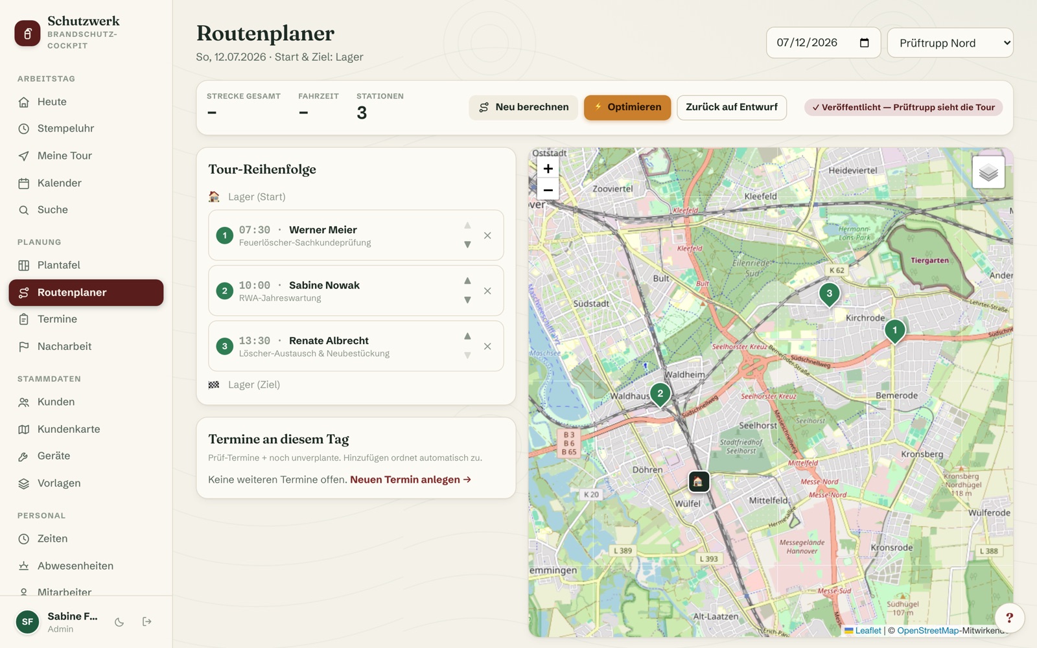Remove Sabine Nowak from the tour
Screen dimensions: 1037x648
click(487, 291)
